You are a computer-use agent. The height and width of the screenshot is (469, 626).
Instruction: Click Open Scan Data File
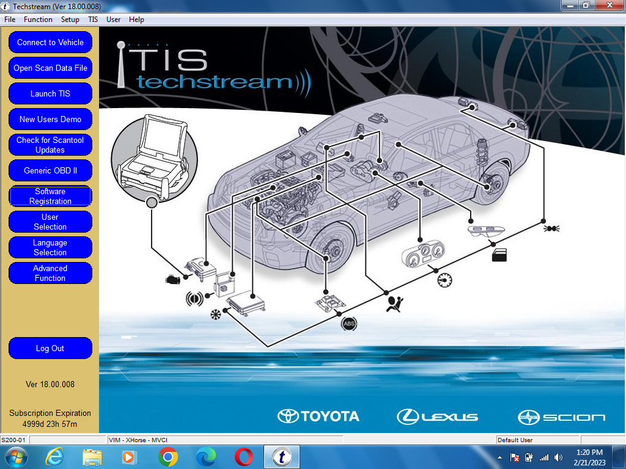tap(50, 68)
